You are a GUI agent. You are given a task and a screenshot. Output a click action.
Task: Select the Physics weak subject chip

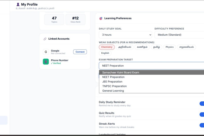point(170,47)
